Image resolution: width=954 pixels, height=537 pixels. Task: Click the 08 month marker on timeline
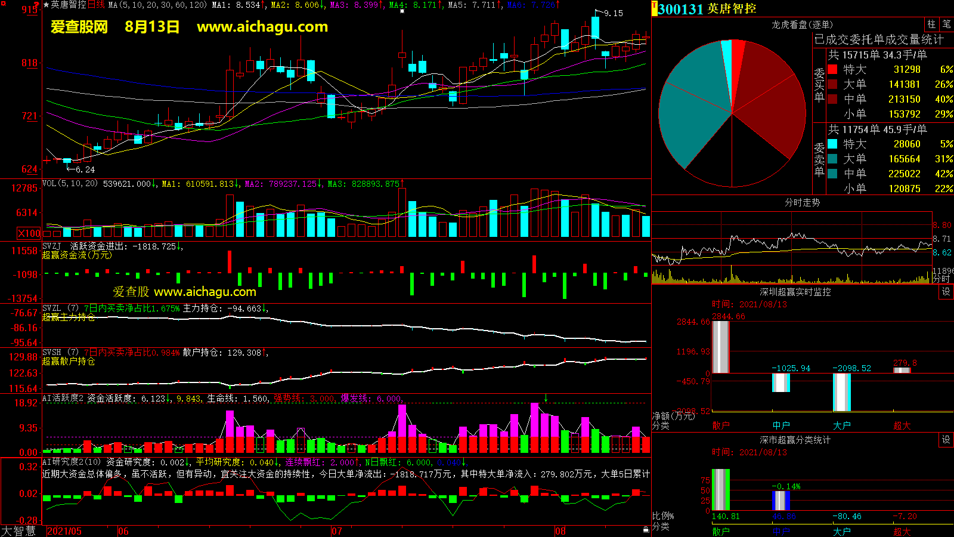pos(560,531)
